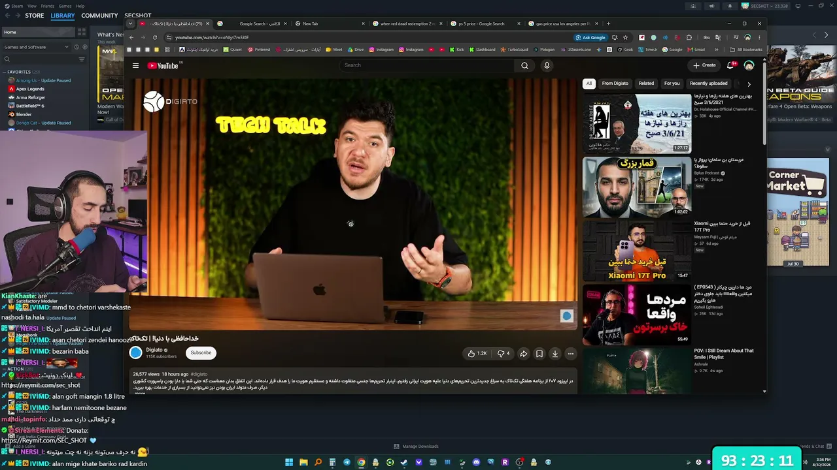Subscribe to the Digiato channel
The width and height of the screenshot is (837, 470).
tap(201, 353)
